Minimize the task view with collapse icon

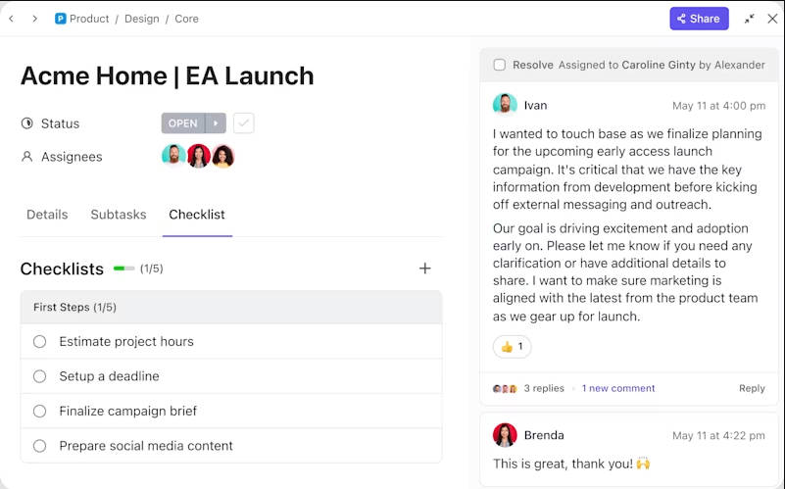pyautogui.click(x=749, y=19)
